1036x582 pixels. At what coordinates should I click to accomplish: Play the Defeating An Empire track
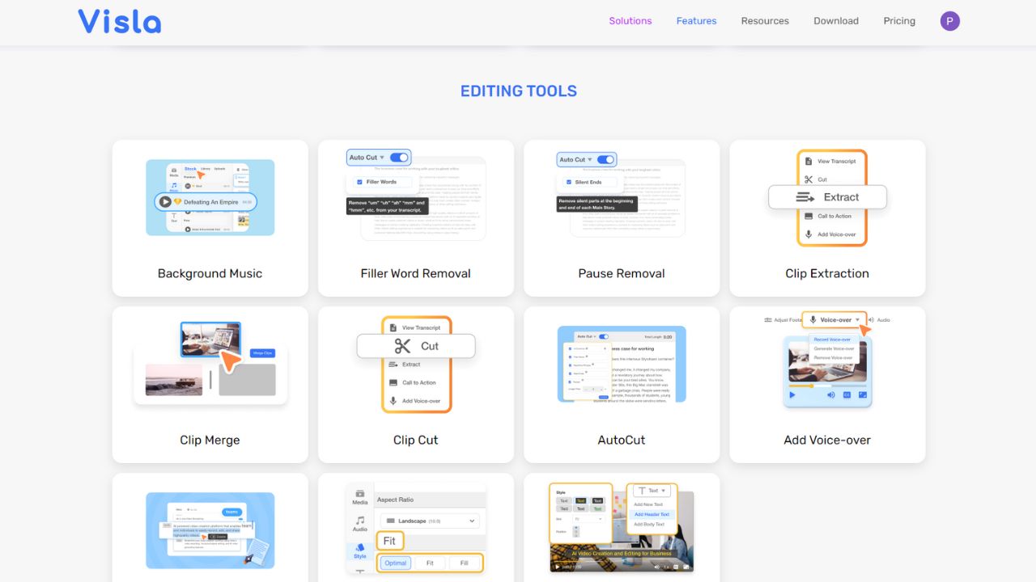click(x=165, y=202)
